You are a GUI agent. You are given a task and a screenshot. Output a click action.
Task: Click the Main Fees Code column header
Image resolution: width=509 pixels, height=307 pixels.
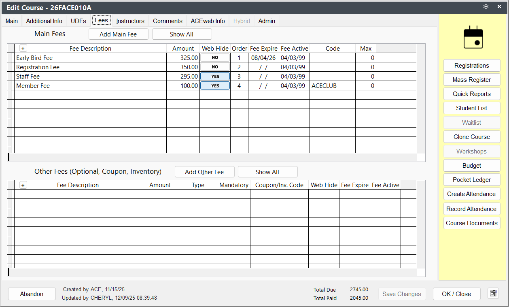tap(333, 49)
